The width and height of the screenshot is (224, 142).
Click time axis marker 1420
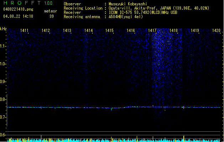pos(216,31)
